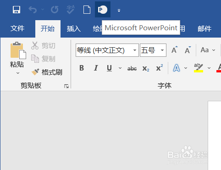Switch to the 邮件 tab
The image size is (221, 170).
[x=204, y=29]
